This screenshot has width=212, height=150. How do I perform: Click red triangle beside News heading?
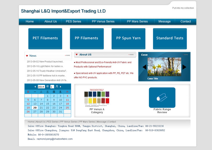27,56
